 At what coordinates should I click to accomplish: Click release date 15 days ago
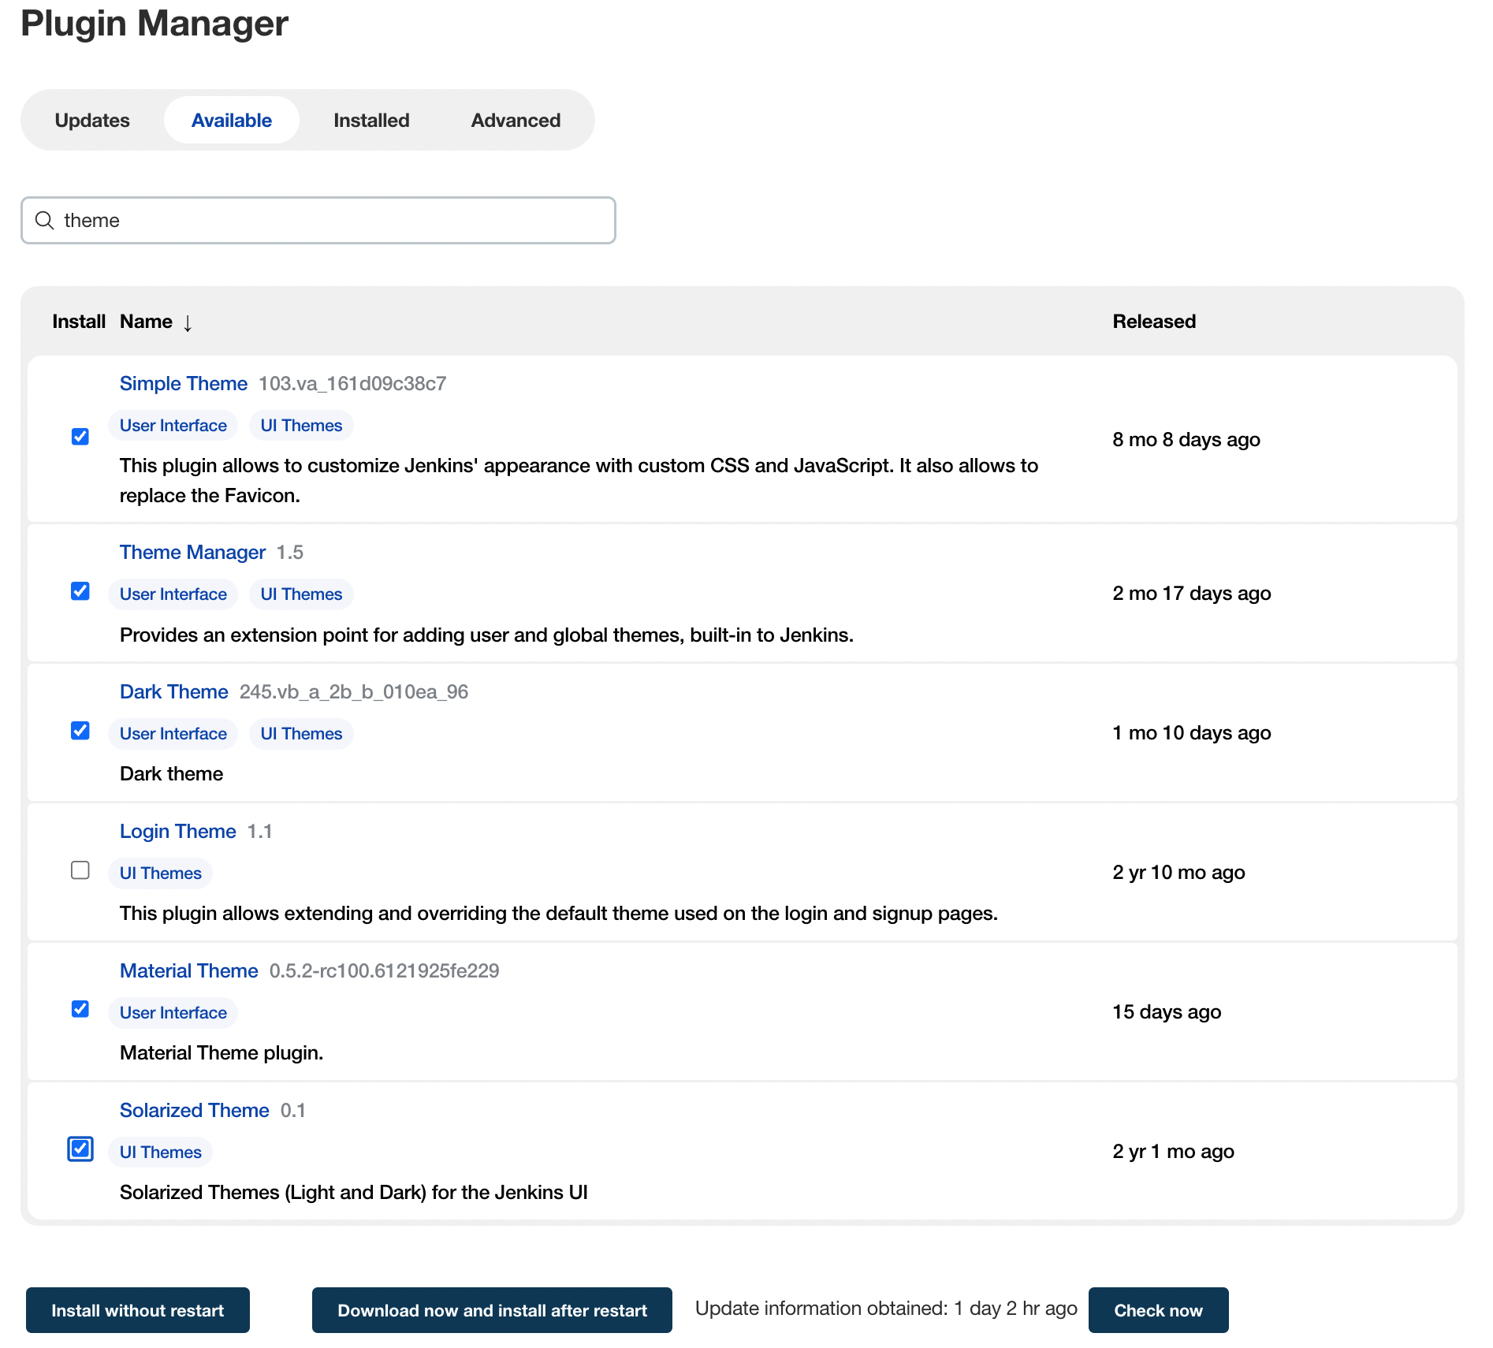(x=1167, y=1012)
